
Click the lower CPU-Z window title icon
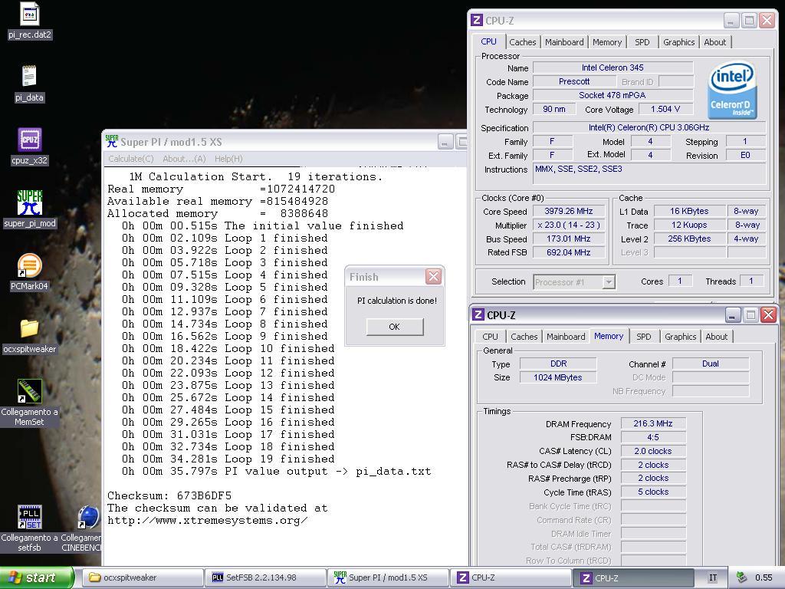[x=478, y=314]
